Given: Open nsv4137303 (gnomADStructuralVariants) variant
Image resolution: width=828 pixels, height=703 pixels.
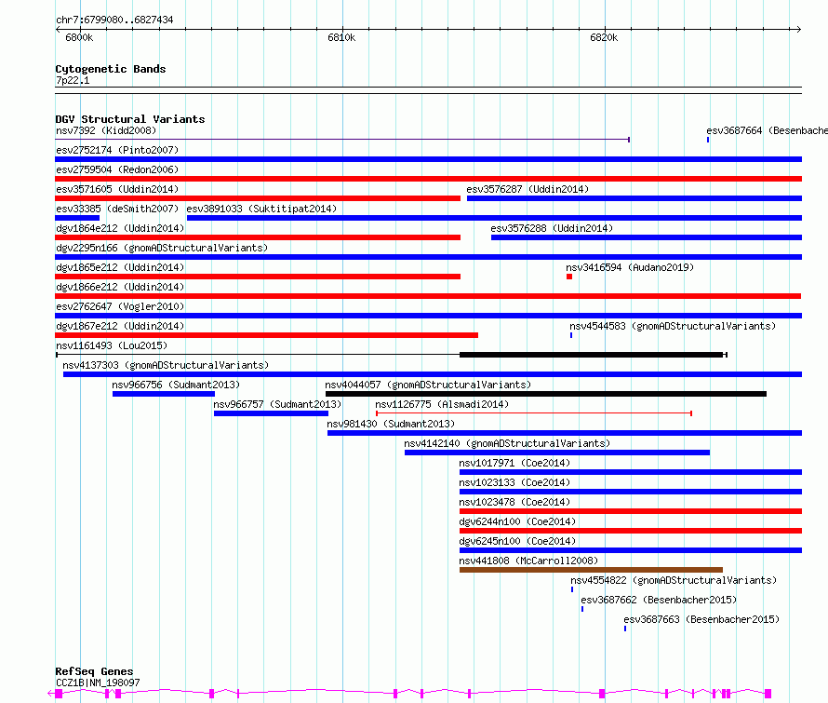Looking at the screenshot, I should [433, 374].
